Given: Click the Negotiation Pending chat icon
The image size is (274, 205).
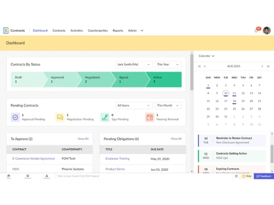Looking at the screenshot, I should (x=60, y=117).
